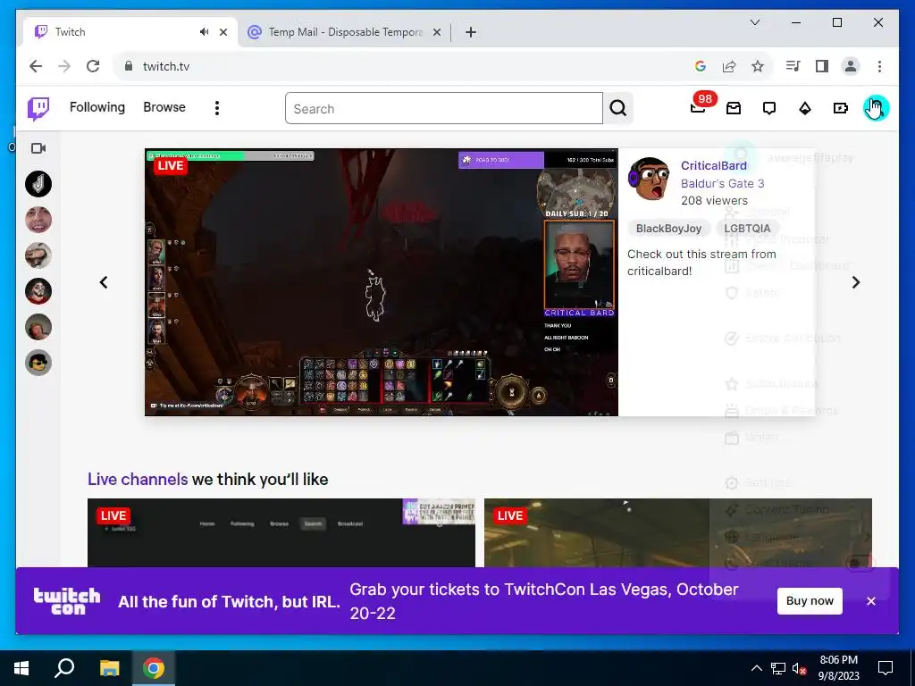Screen dimensions: 915x686
Task: Open the third sidebar channel avatar
Action: pyautogui.click(x=38, y=255)
